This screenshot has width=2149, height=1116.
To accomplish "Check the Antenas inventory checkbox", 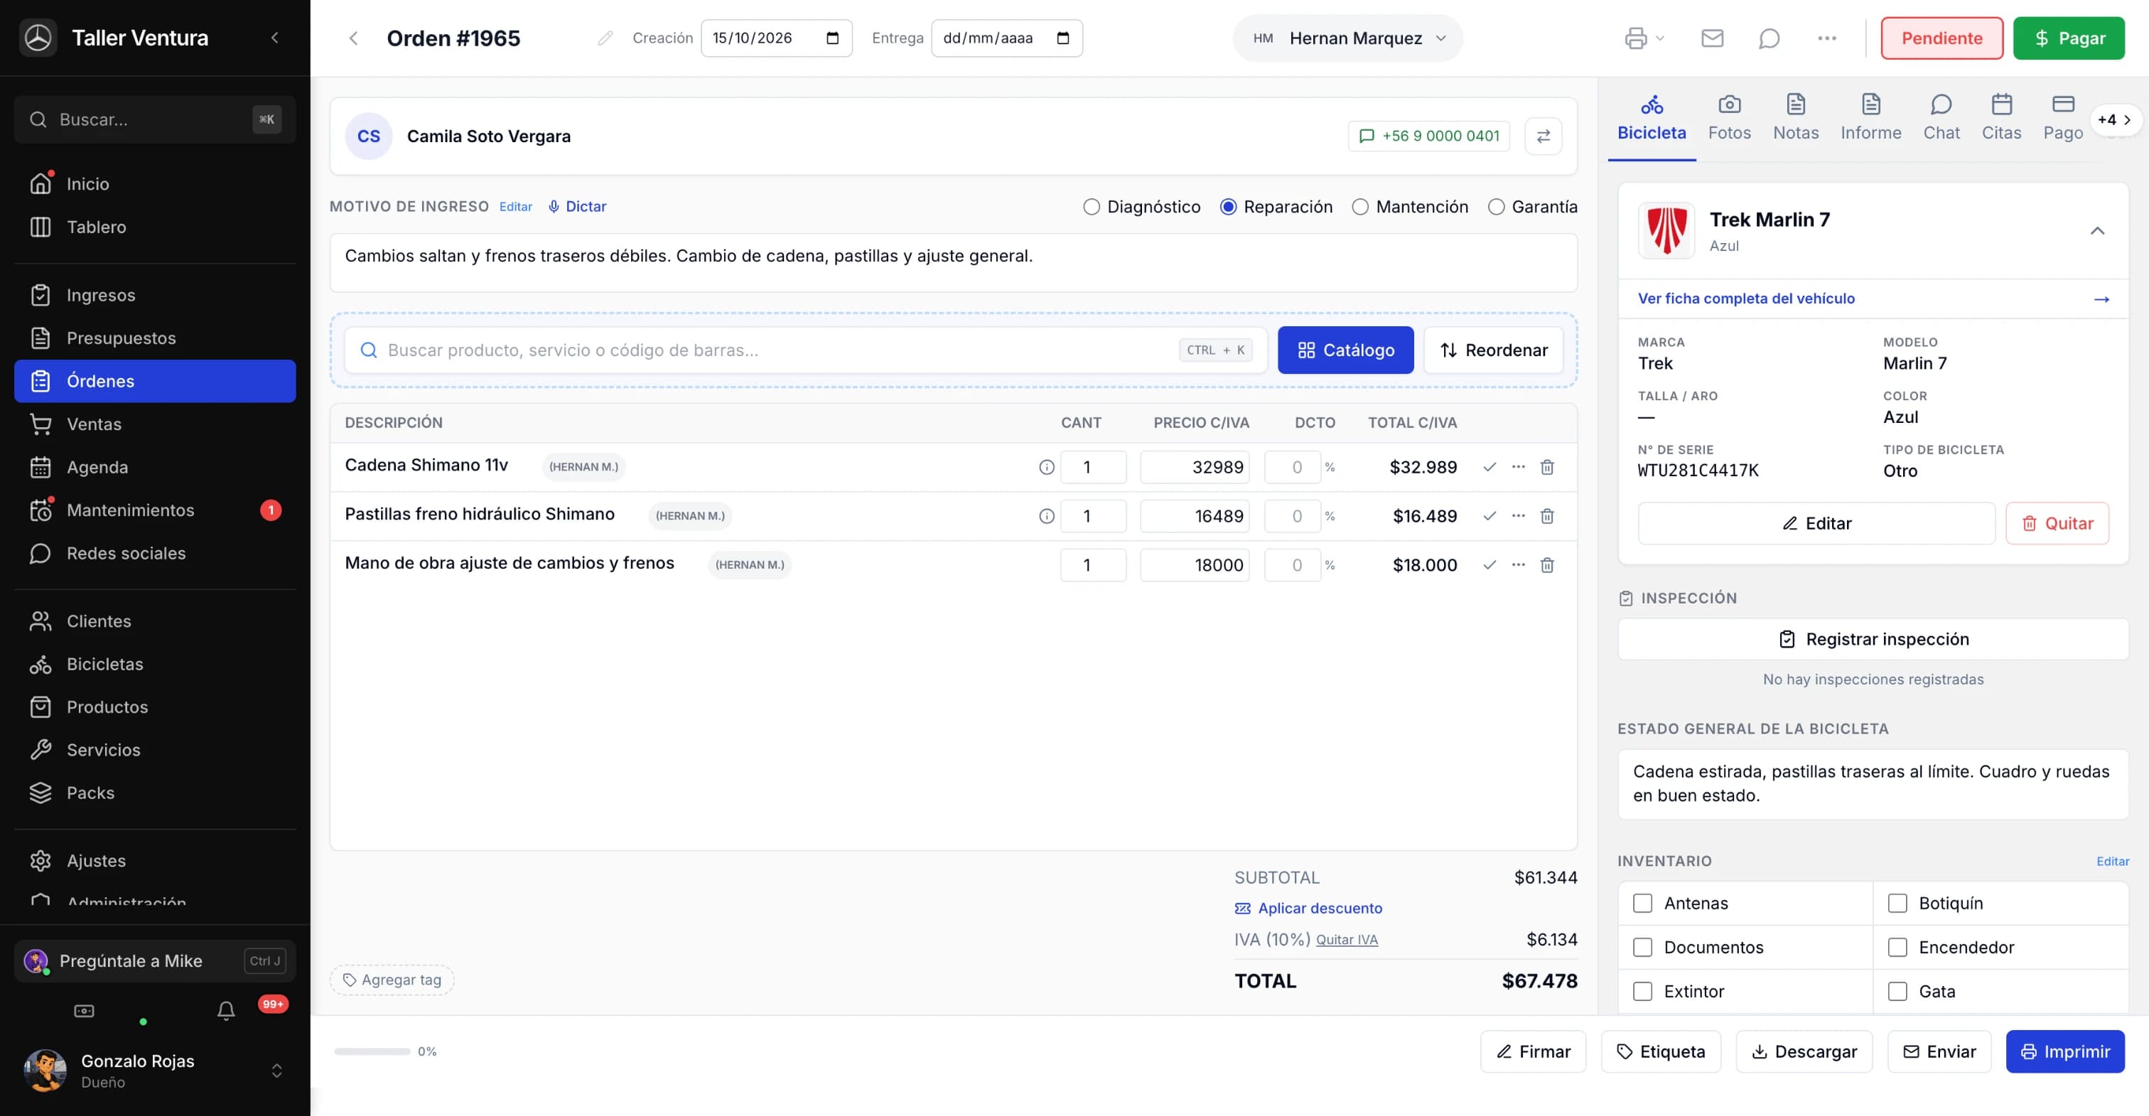I will point(1642,903).
